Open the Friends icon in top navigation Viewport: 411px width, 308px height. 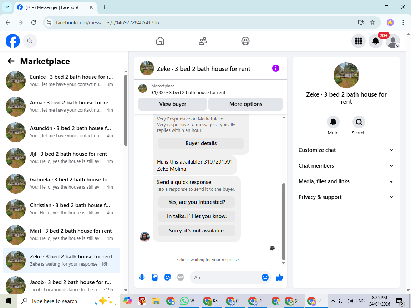(203, 41)
